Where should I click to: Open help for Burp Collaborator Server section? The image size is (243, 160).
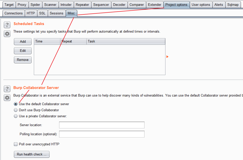[7, 89]
